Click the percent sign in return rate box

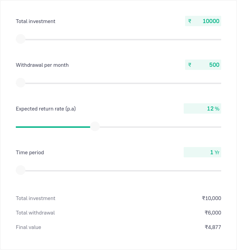coord(217,109)
